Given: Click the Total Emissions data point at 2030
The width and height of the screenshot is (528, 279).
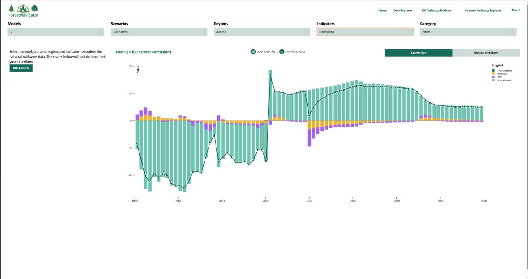Looking at the screenshot, I should coord(309,116).
